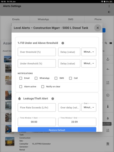Set Time Window 1 End field

coord(77,122)
